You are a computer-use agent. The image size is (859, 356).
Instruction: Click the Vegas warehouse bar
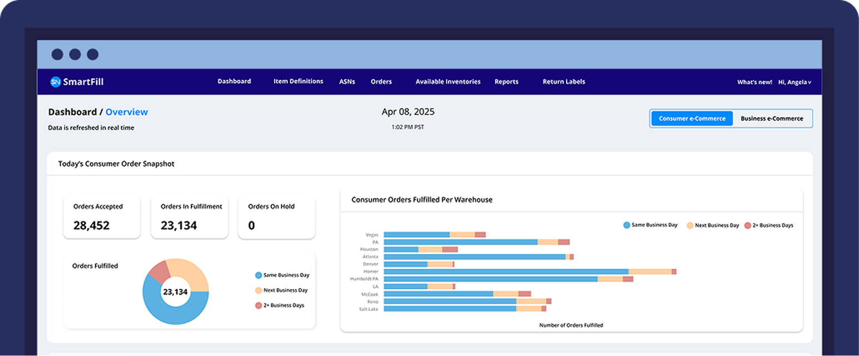click(435, 235)
